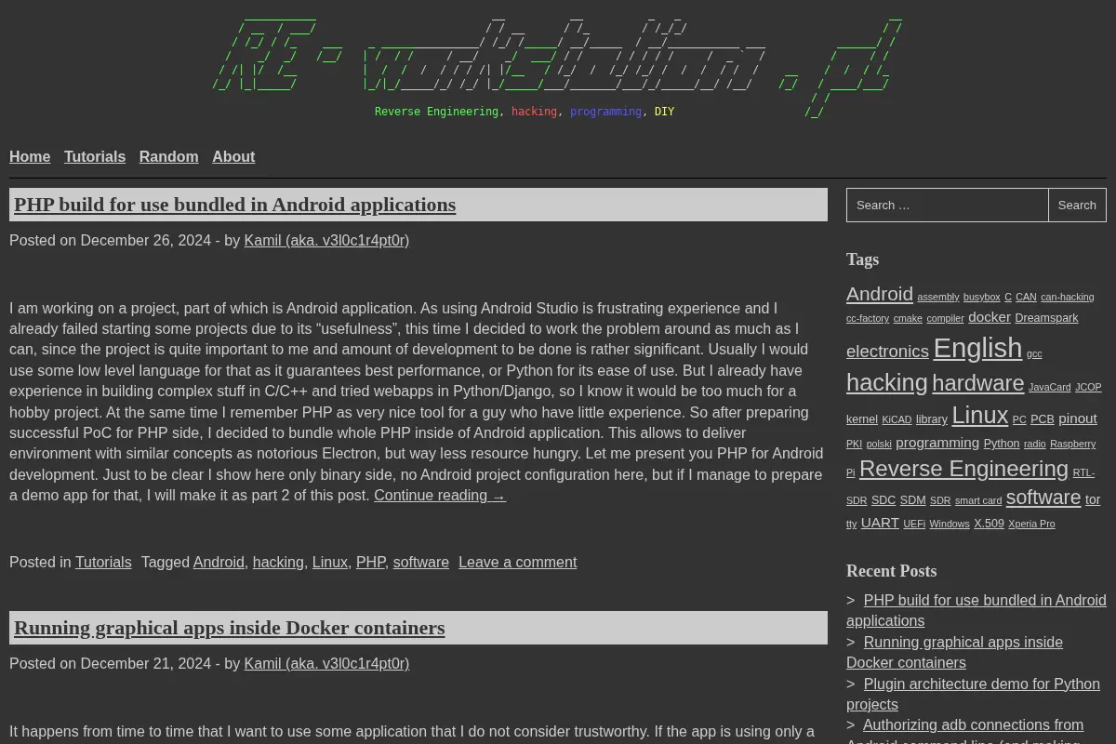Viewport: 1116px width, 744px height.
Task: Open the CAN tag
Action: (x=1026, y=297)
